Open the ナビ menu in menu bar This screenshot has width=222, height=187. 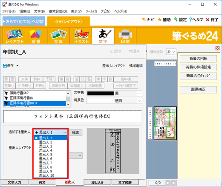[106, 11]
